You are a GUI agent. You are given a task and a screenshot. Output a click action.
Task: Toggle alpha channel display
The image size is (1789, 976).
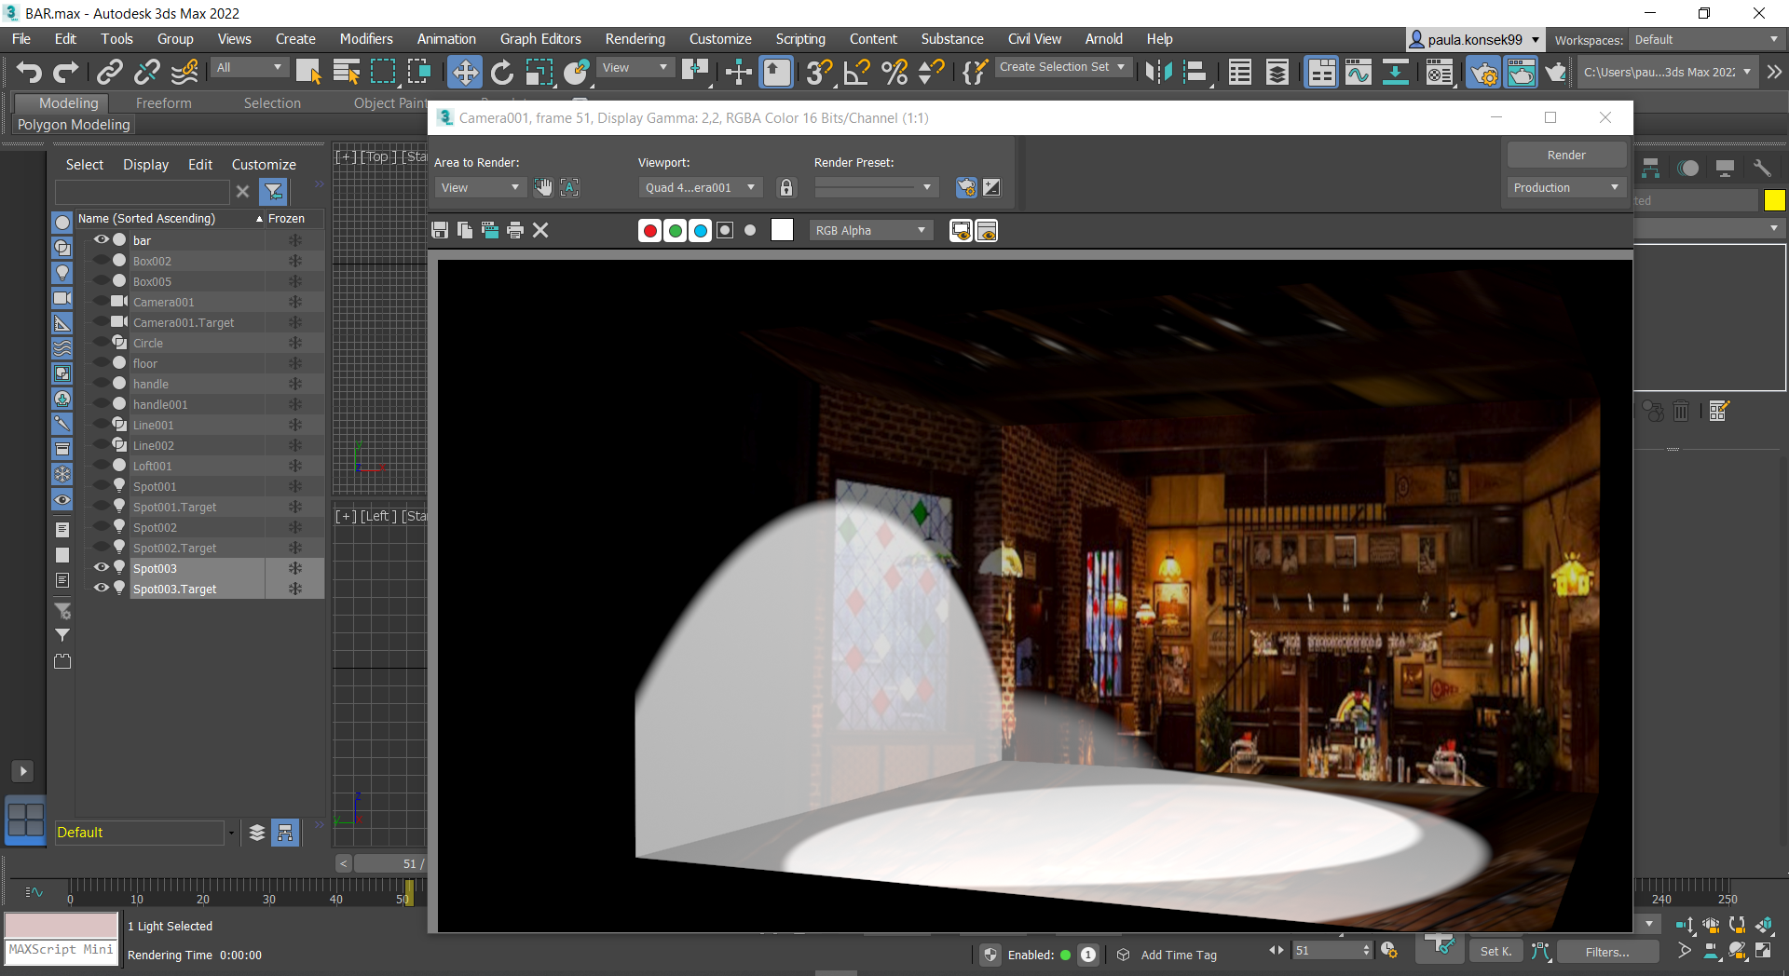(x=725, y=230)
